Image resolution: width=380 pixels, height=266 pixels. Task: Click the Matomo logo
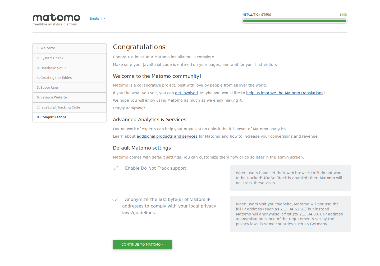tap(56, 18)
